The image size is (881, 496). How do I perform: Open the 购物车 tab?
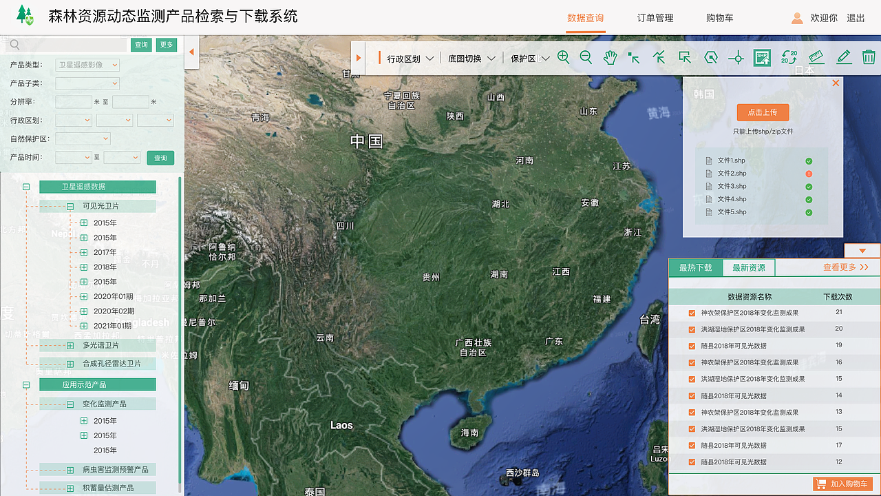[720, 18]
